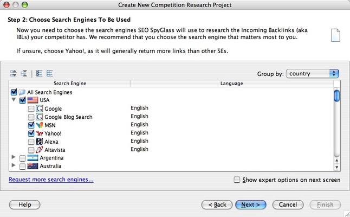This screenshot has height=217, width=350.
Task: Select the Yahoo! row label
Action: pyautogui.click(x=53, y=133)
